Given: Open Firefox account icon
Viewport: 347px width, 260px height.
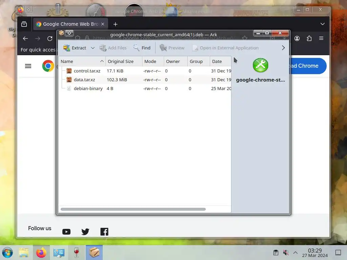Looking at the screenshot, I should tap(297, 39).
